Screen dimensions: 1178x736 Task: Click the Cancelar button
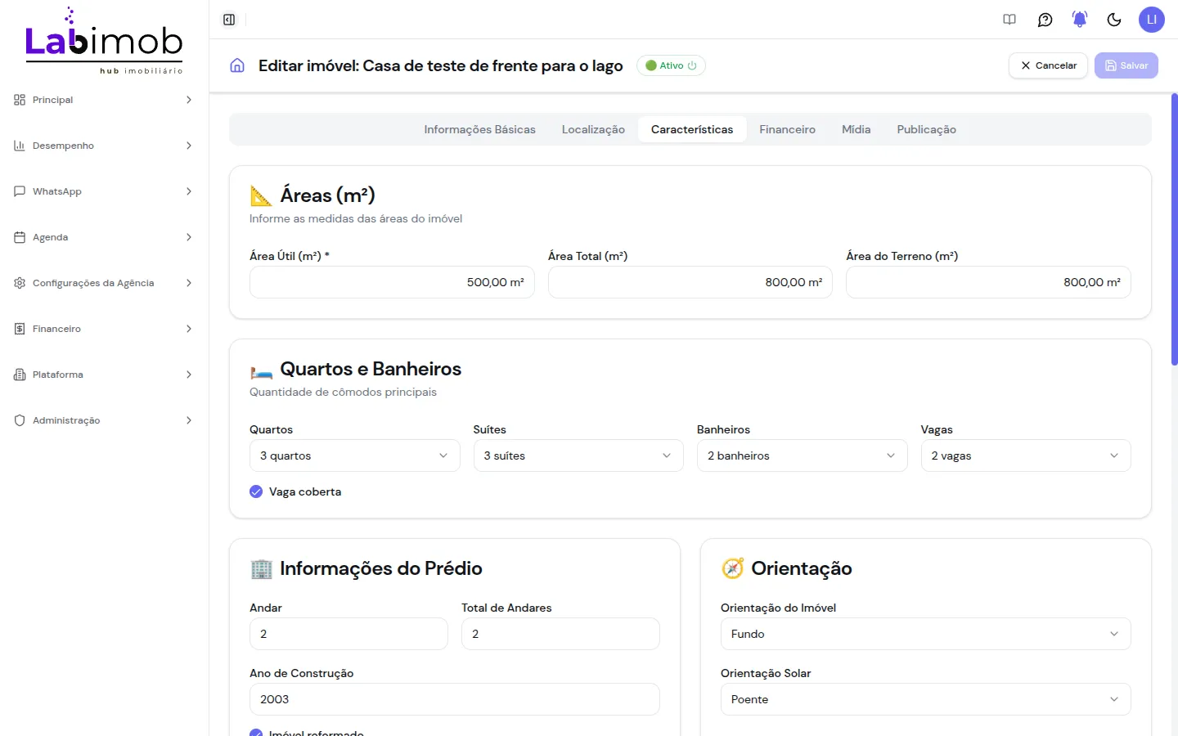coord(1048,65)
